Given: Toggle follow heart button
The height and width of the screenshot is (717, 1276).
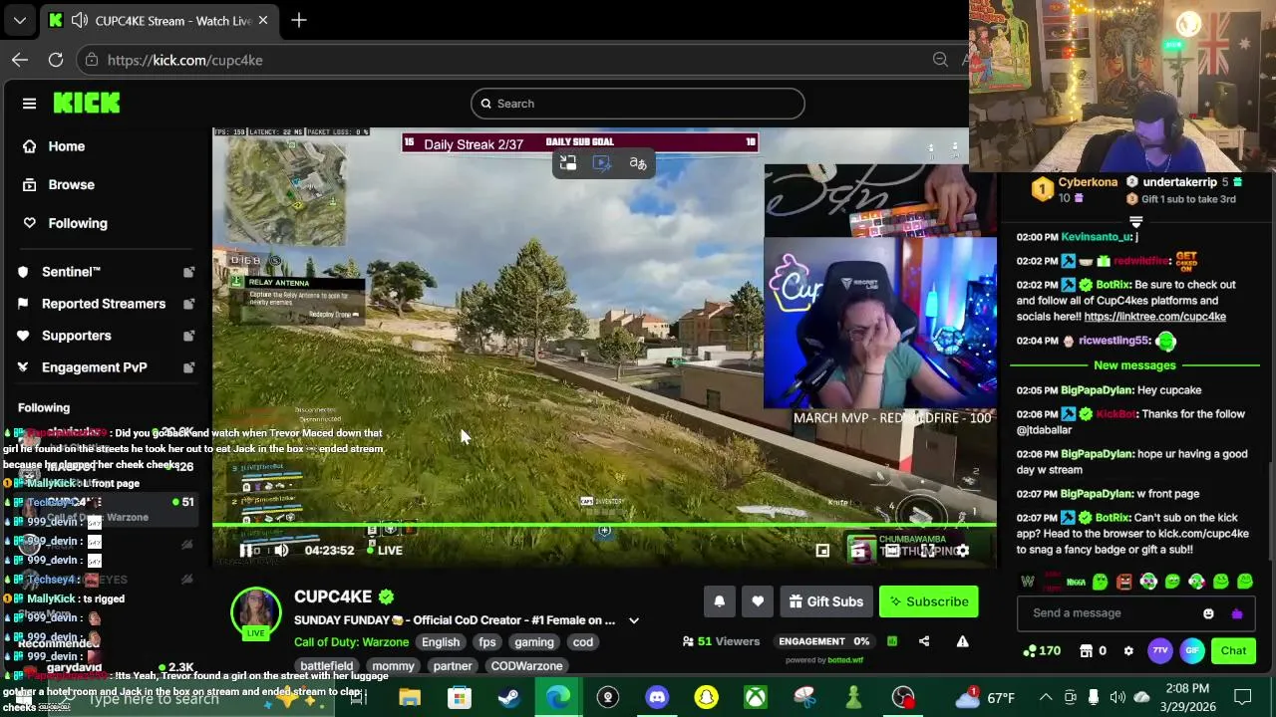Looking at the screenshot, I should tap(758, 601).
